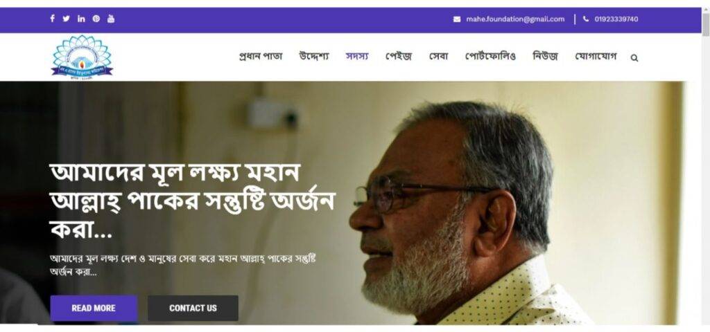This screenshot has height=332, width=710.
Task: Open the প্রধান পাতা menu item
Action: click(x=261, y=57)
